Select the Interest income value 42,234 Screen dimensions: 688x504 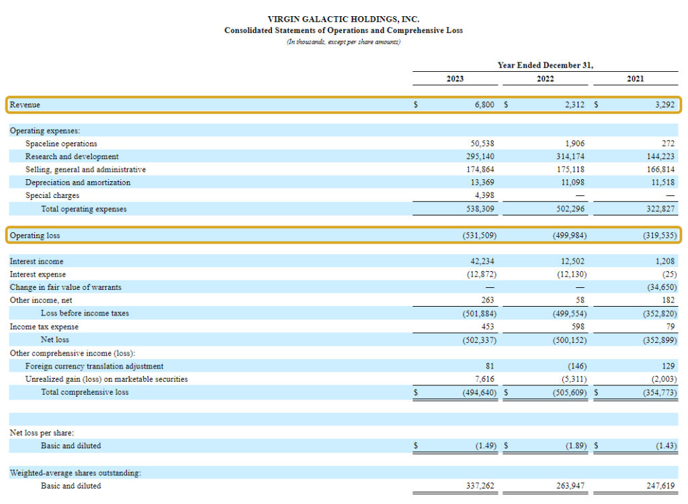pos(482,261)
